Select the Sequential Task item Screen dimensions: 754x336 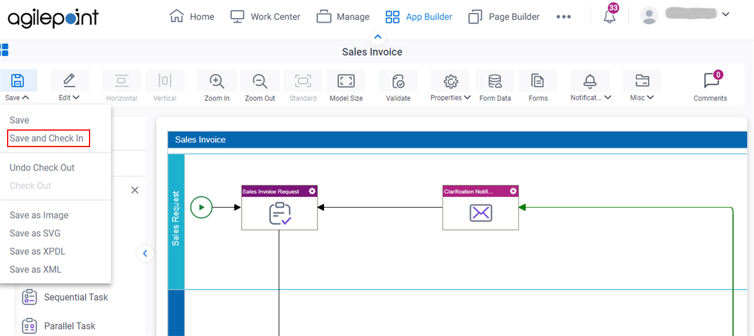coord(65,297)
